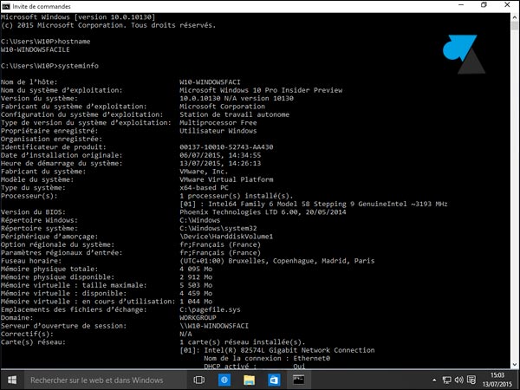Open Task View on the taskbar
The height and width of the screenshot is (390, 520).
(199, 380)
